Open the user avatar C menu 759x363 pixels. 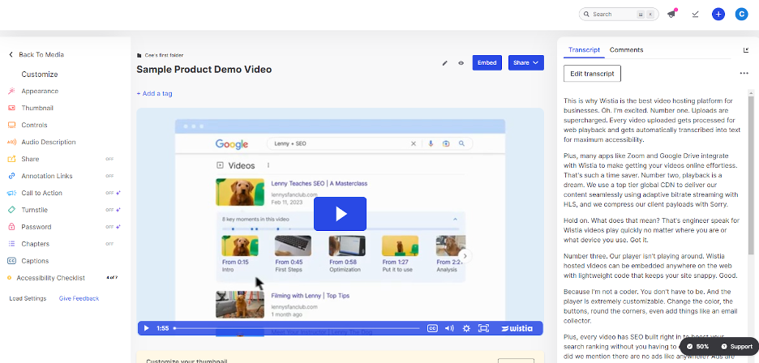741,14
